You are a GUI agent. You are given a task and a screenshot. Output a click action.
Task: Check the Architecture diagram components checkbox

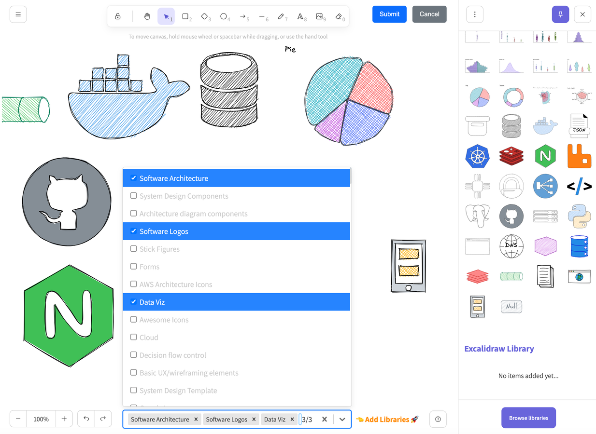pos(134,213)
